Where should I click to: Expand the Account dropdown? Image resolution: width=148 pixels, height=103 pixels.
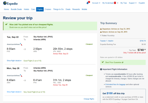coord(96,3)
